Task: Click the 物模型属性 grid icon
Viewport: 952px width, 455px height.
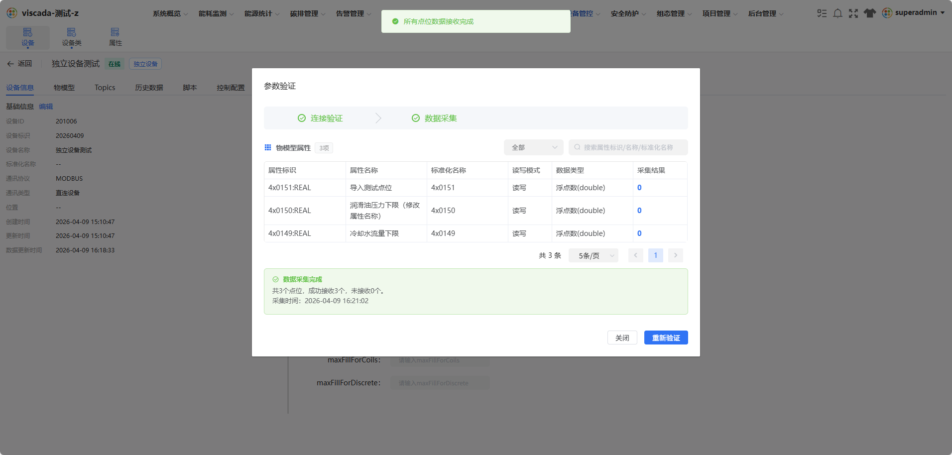Action: tap(268, 147)
